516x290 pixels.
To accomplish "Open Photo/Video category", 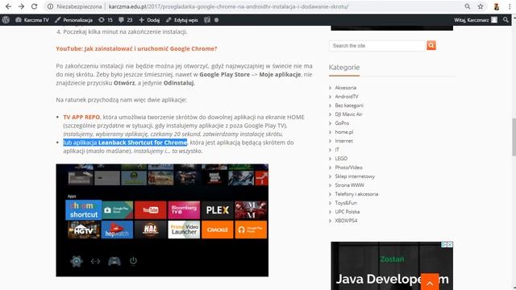I will pyautogui.click(x=348, y=168).
